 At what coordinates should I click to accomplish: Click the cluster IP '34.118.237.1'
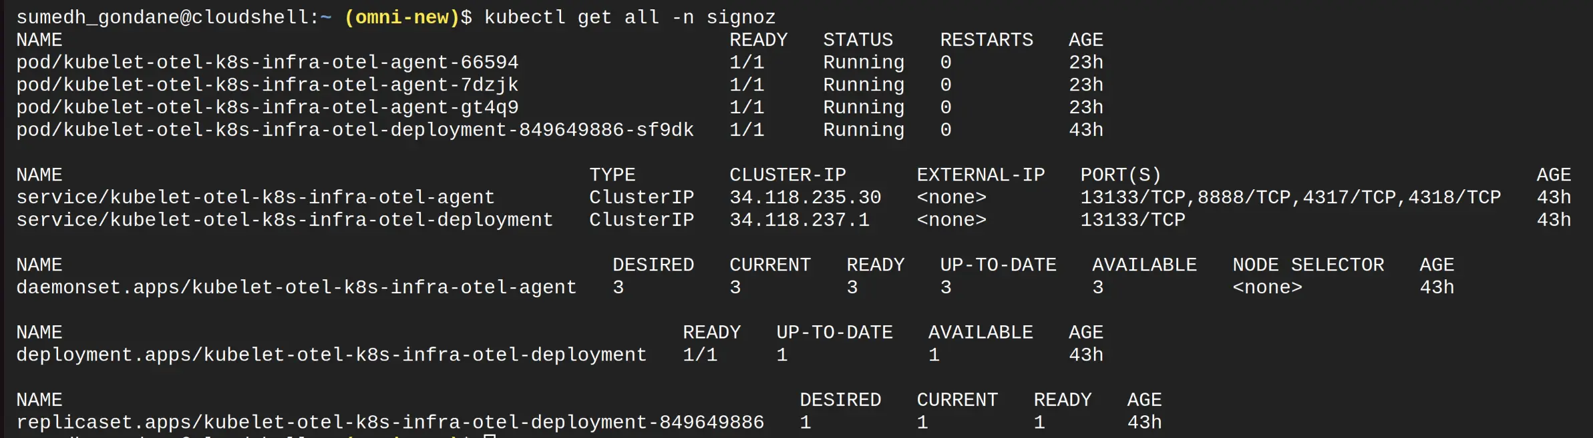click(x=800, y=220)
